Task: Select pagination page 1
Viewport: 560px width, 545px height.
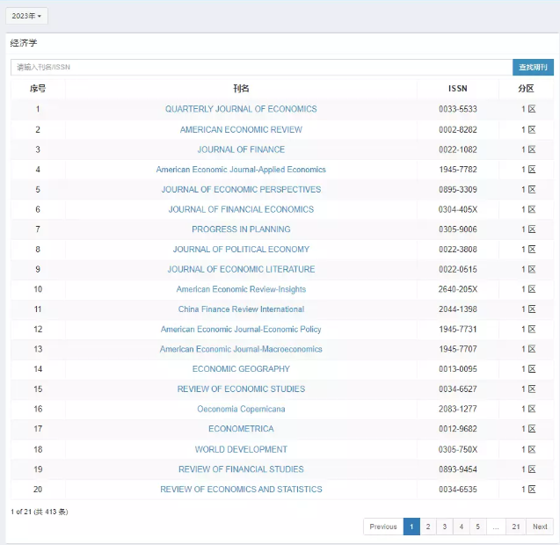Action: point(411,527)
